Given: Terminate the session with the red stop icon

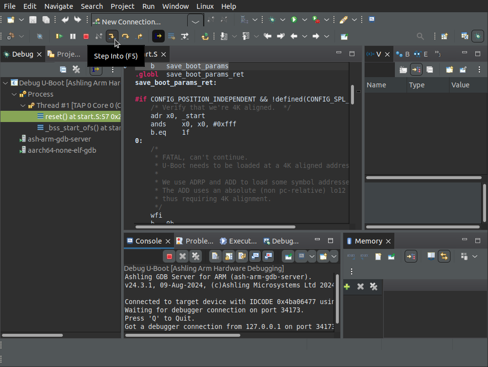Looking at the screenshot, I should coord(86,36).
